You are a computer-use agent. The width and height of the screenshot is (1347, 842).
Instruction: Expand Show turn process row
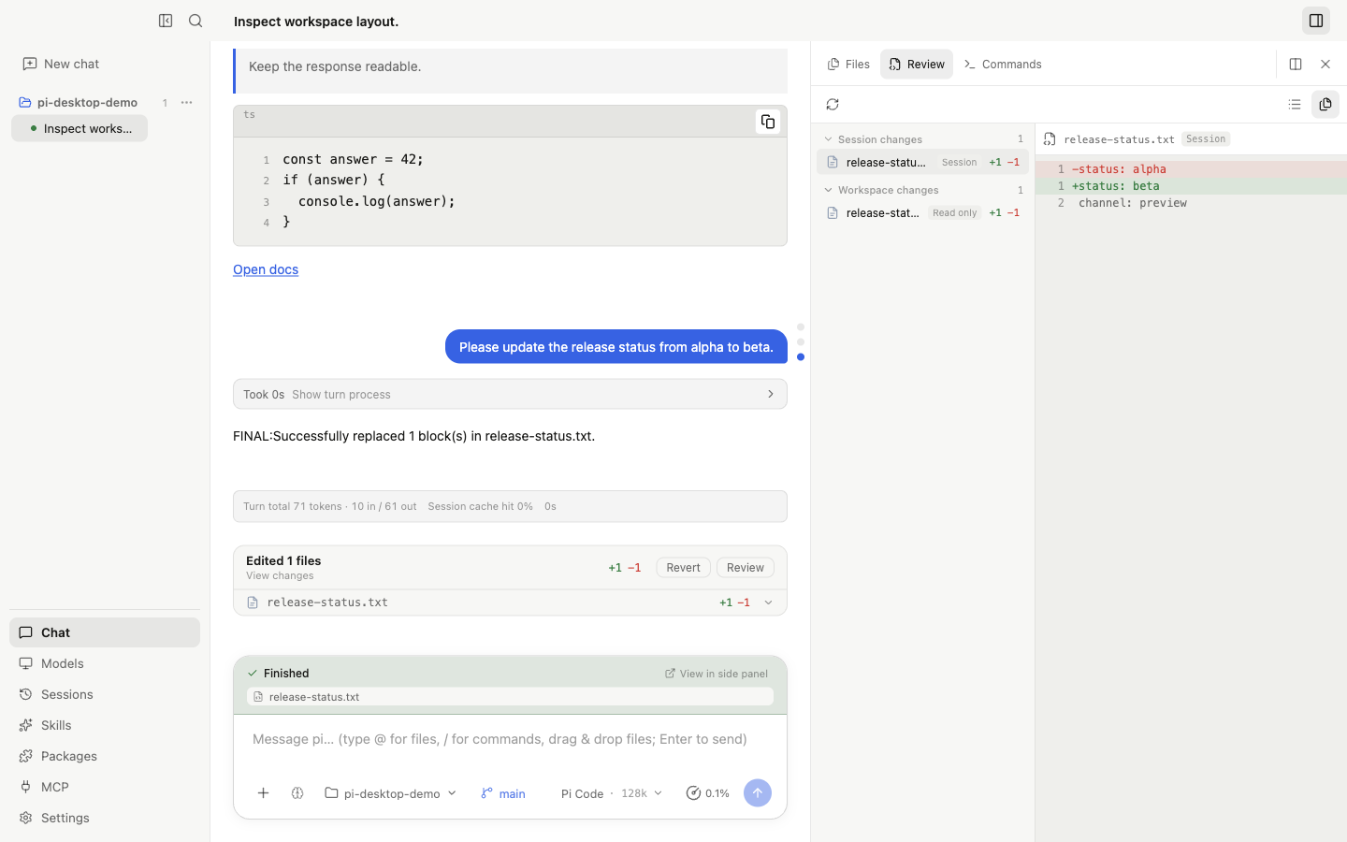click(510, 394)
